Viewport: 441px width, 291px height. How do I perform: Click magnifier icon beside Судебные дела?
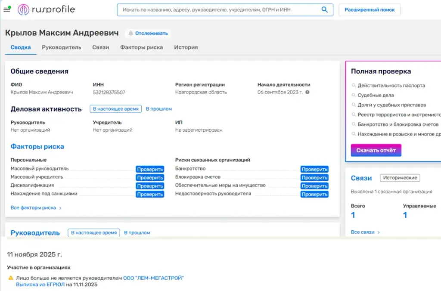coord(354,95)
